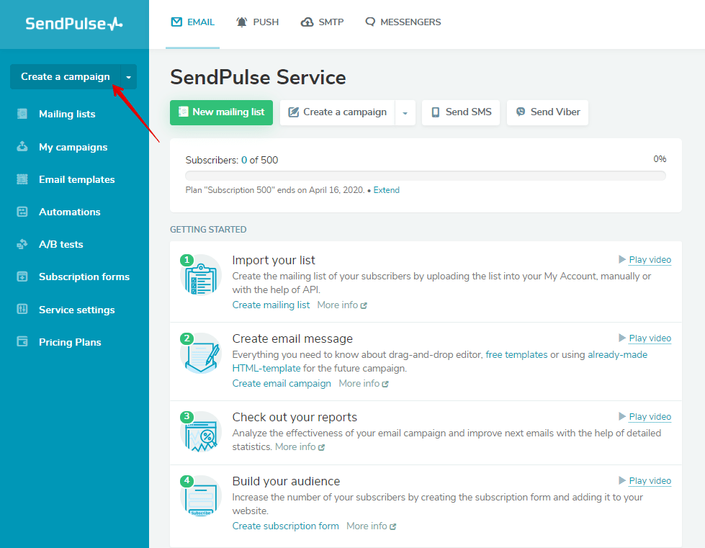The image size is (705, 548).
Task: Open the SMTP tab
Action: tap(322, 22)
